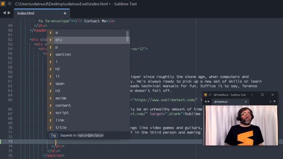
Task: Click the autocomplete list scrollbar thumb
Action: (127, 36)
